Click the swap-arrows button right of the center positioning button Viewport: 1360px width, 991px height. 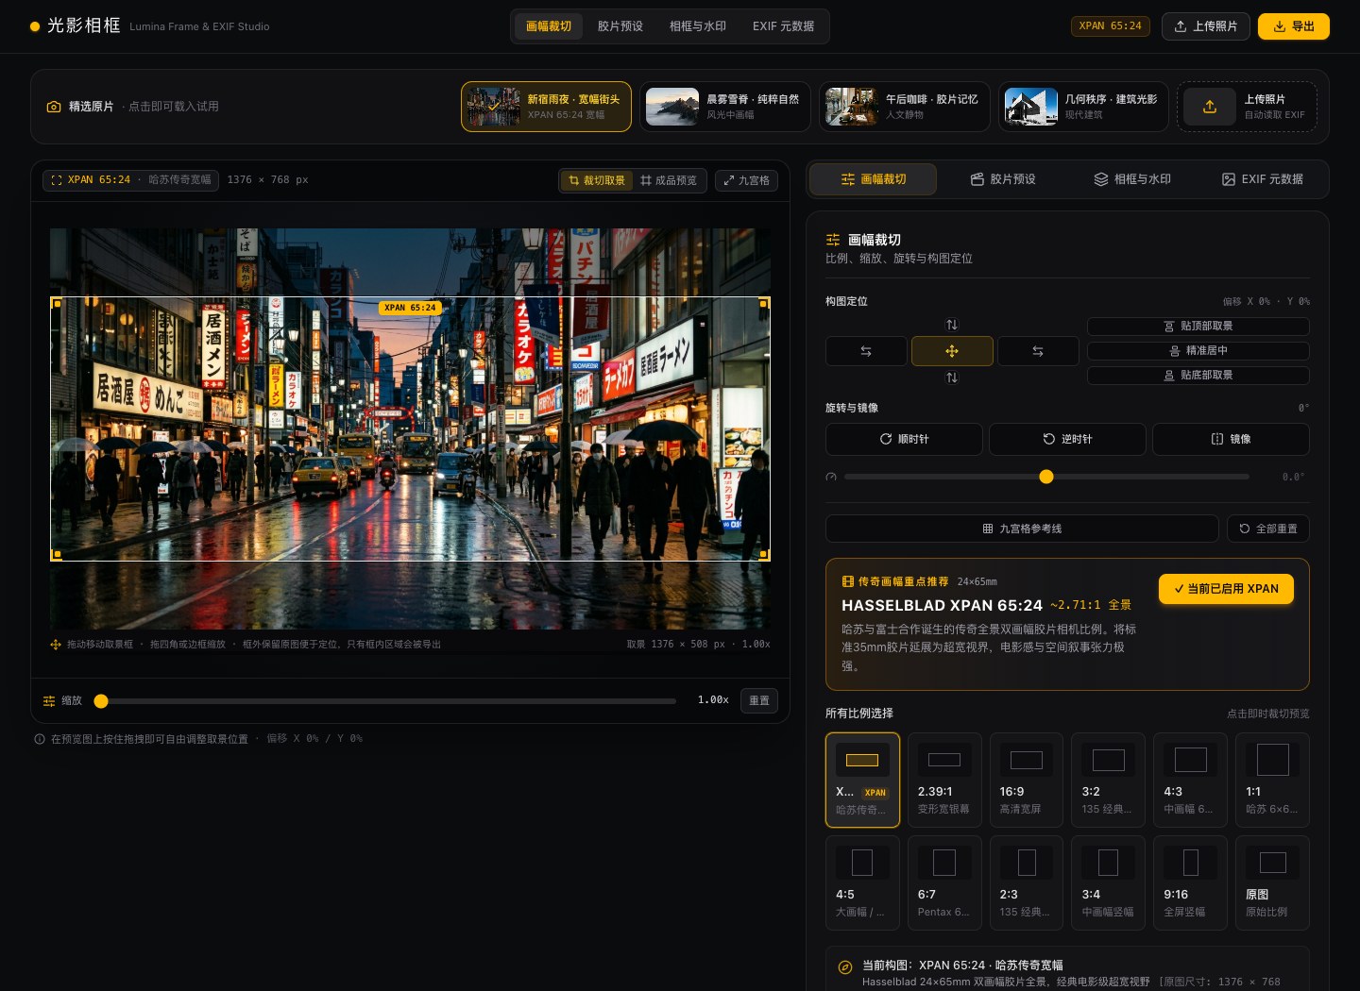coord(1038,351)
